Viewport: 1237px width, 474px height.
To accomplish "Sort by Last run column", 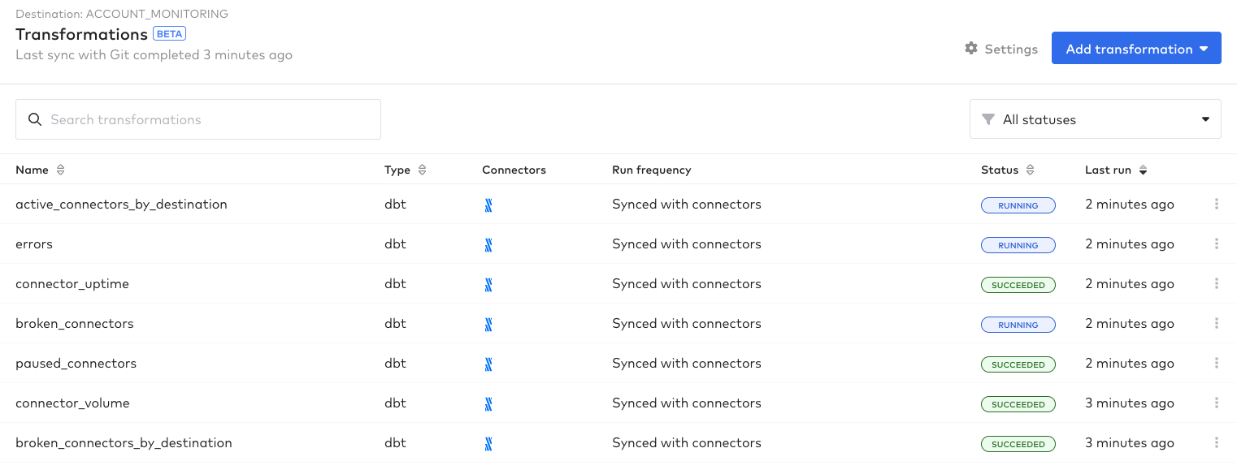I will (x=1143, y=170).
